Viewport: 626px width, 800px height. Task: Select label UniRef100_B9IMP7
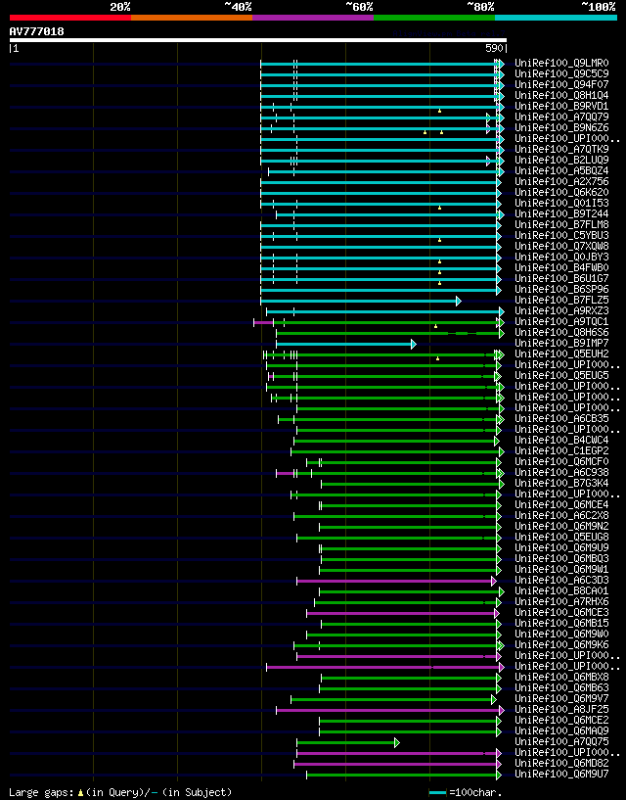tap(561, 344)
